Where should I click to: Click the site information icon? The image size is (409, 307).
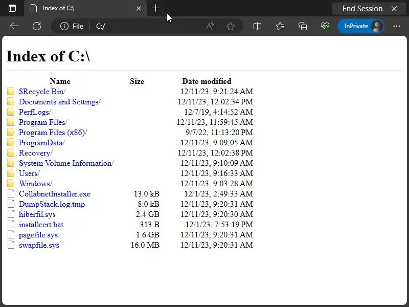pyautogui.click(x=64, y=26)
